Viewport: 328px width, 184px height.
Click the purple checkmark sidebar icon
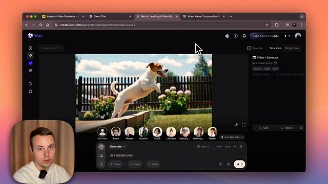(x=30, y=63)
